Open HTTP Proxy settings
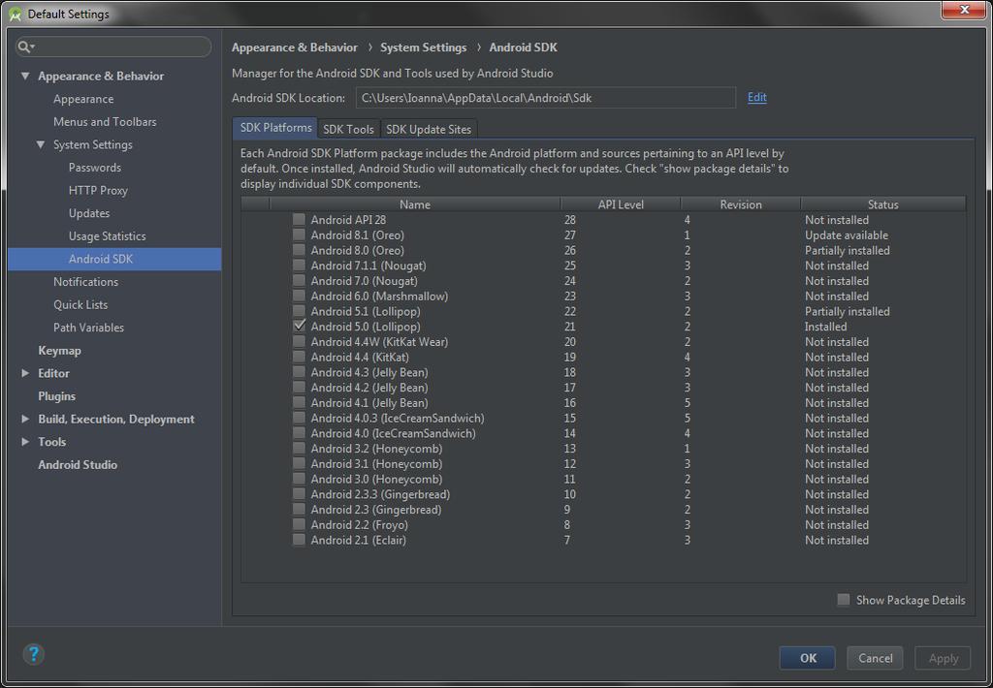The width and height of the screenshot is (993, 688). coord(98,191)
